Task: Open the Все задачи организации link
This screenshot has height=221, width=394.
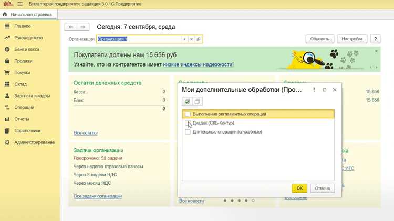Action: click(x=98, y=196)
